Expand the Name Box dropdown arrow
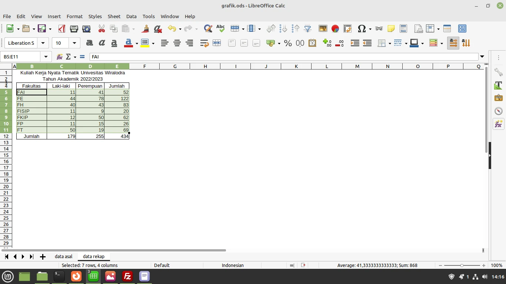 tap(46, 57)
